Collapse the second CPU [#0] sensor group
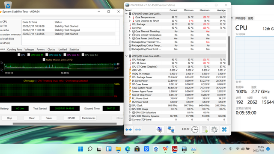This screenshot has width=274, height=154. (x=127, y=56)
